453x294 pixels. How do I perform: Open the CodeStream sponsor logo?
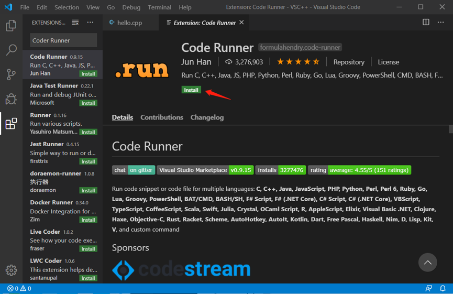pos(181,270)
